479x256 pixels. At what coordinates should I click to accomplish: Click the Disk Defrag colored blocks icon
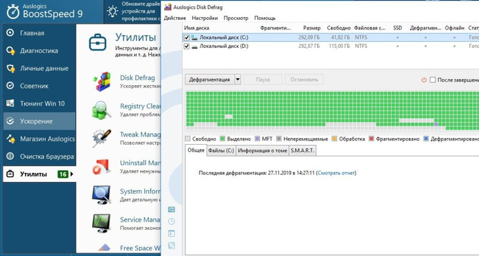click(x=102, y=82)
